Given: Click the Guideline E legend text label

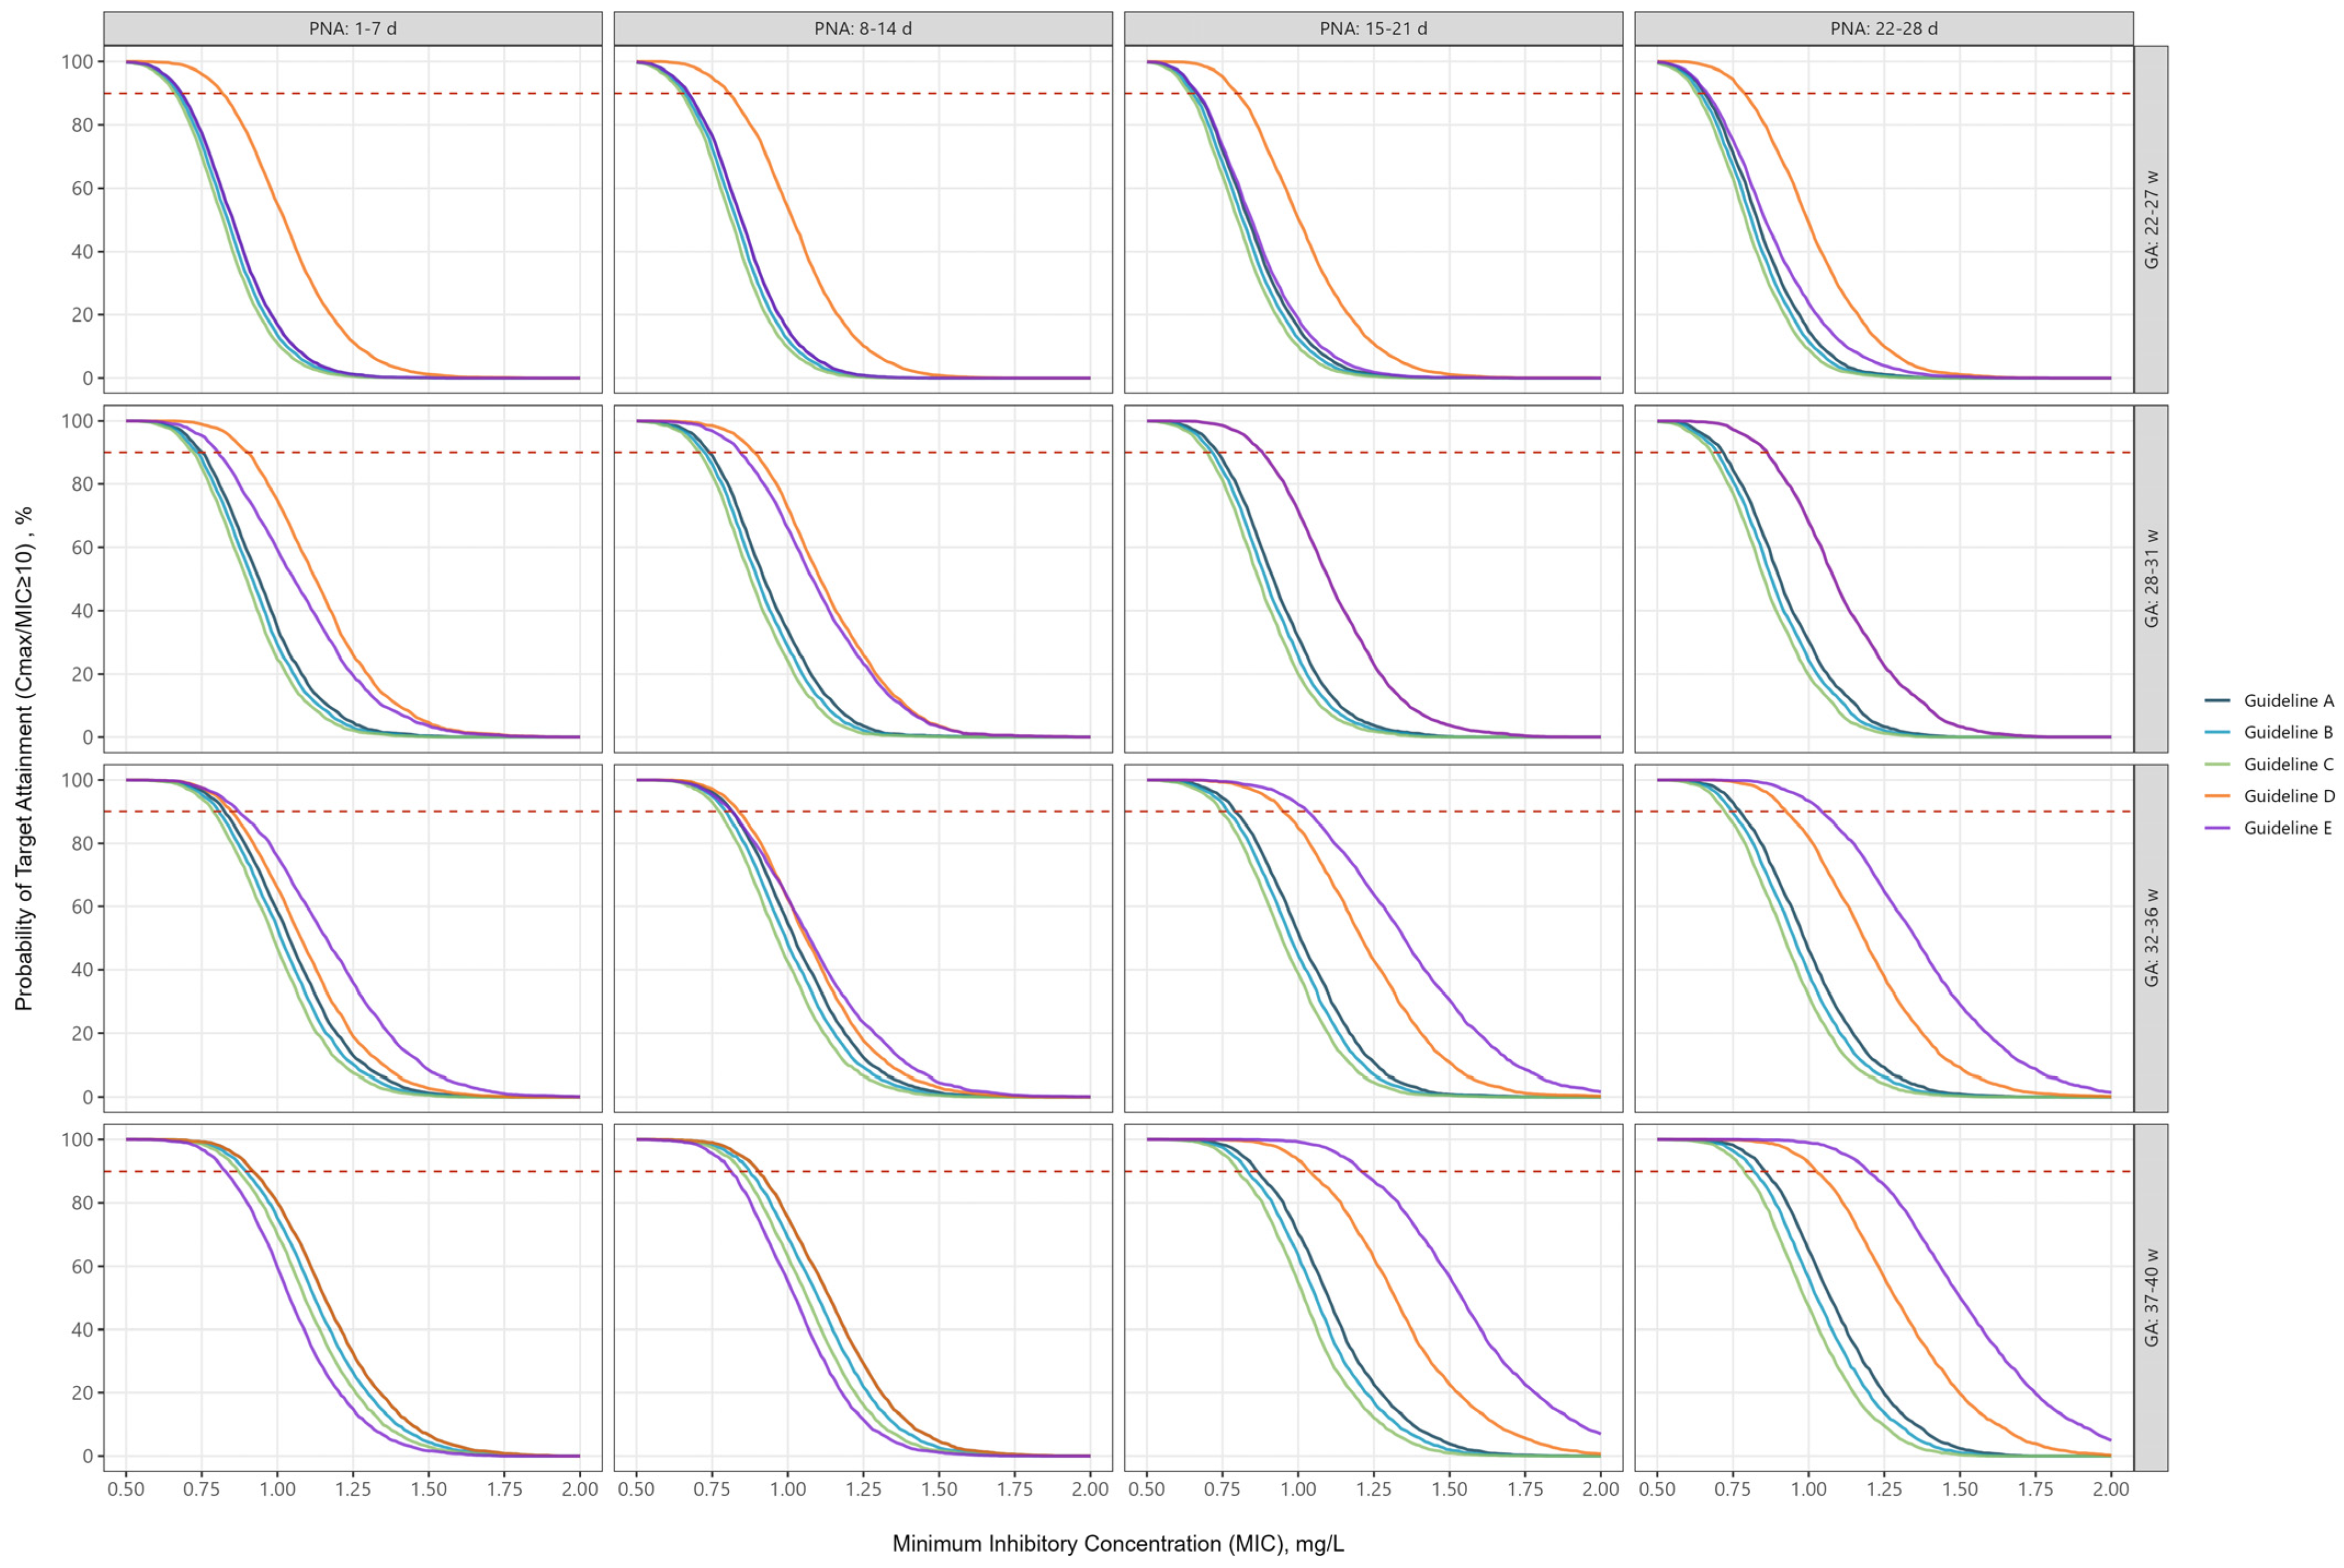Looking at the screenshot, I should point(2288,828).
